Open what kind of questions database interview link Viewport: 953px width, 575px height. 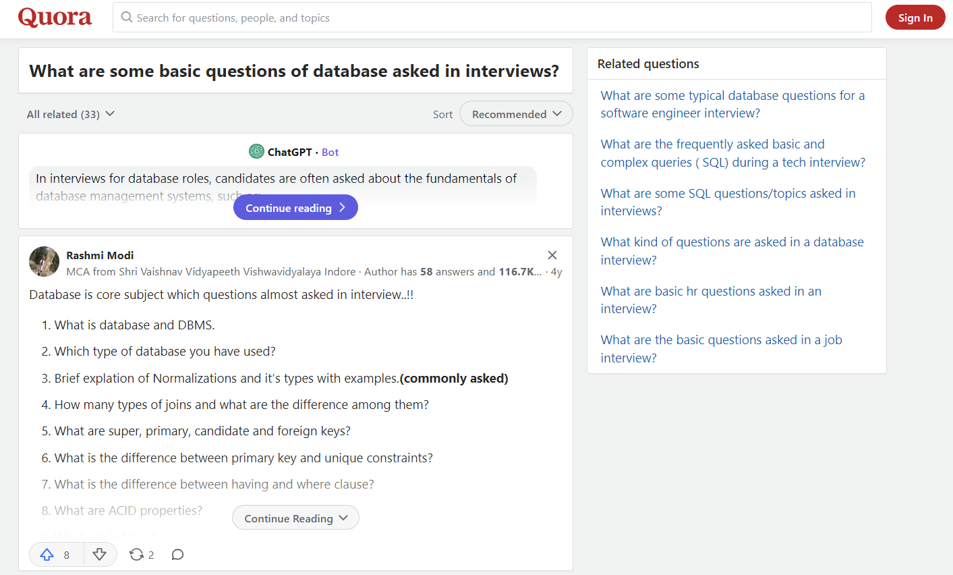click(732, 251)
